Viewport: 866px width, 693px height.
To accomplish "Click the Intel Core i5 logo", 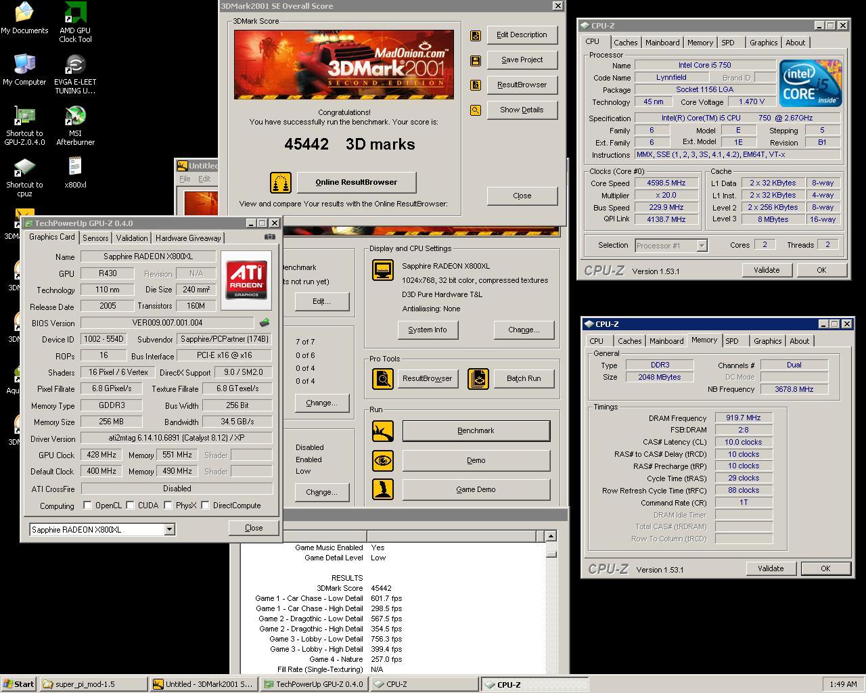I will pos(811,83).
